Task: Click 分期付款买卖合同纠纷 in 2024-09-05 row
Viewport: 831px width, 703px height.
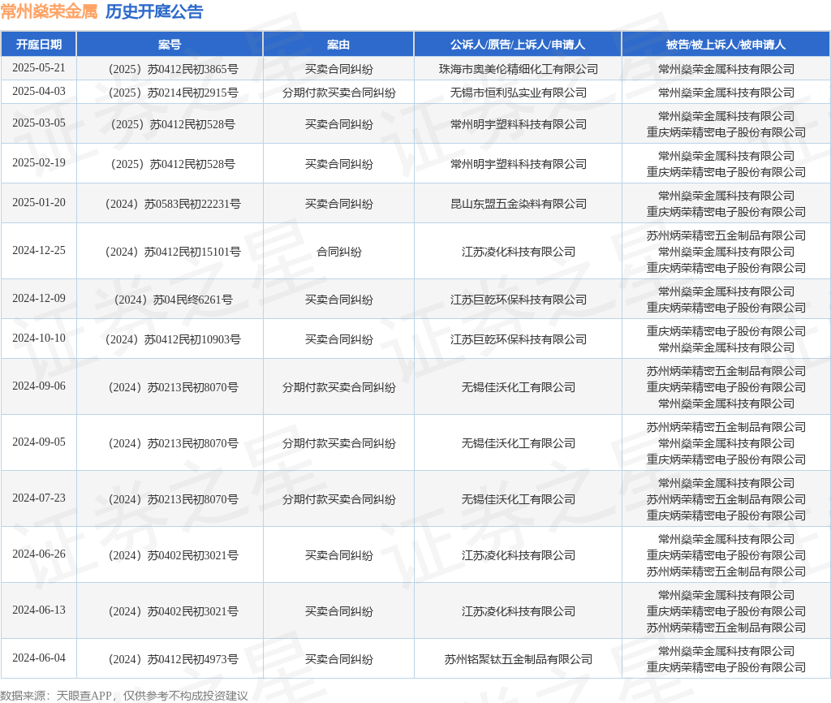Action: (x=338, y=444)
